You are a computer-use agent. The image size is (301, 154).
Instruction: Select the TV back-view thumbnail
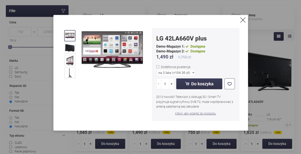click(70, 48)
